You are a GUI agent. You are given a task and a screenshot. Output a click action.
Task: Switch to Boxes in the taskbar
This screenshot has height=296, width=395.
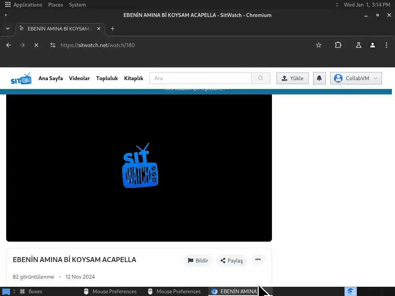31,291
